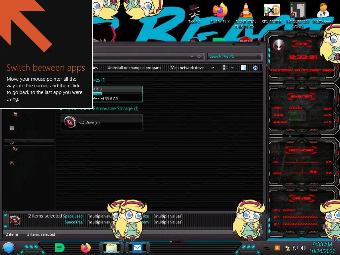This screenshot has width=340, height=255.
Task: Open Firefox from the taskbar
Action: pyautogui.click(x=85, y=248)
